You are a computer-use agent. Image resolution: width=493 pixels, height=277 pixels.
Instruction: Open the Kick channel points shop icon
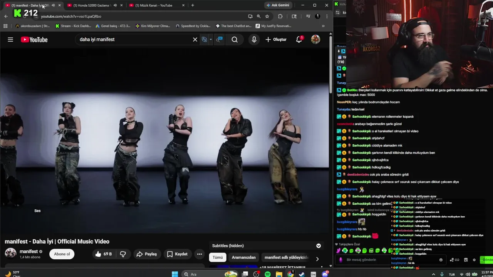[x=466, y=260]
